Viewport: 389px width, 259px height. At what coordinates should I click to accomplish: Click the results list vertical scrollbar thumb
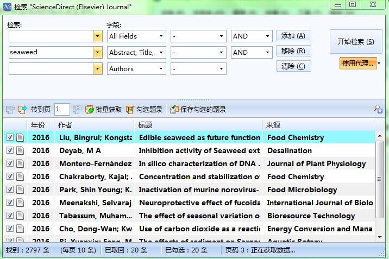(380, 179)
